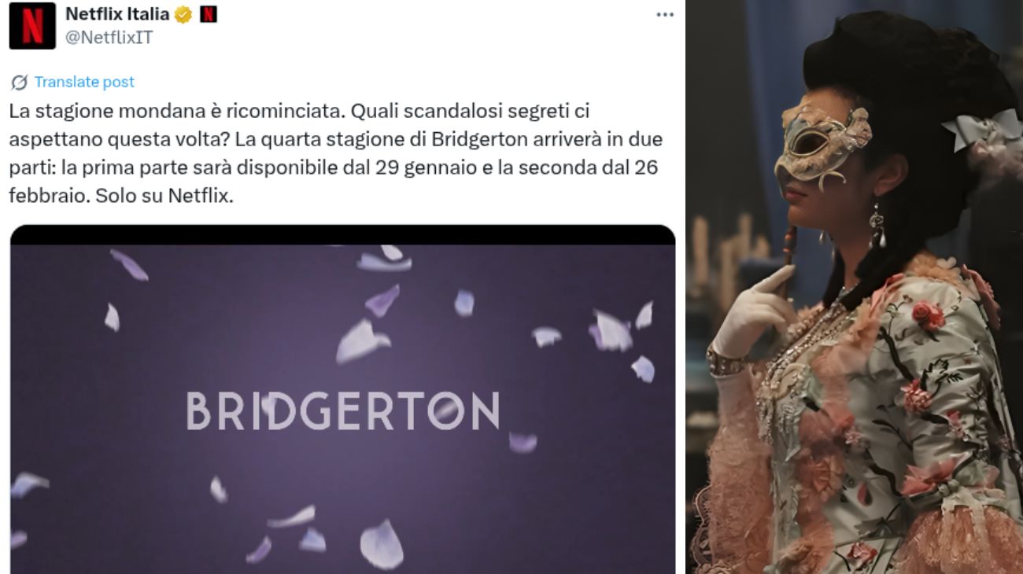This screenshot has width=1023, height=574.
Task: Play the Bridgerton teaser video
Action: coord(342,399)
